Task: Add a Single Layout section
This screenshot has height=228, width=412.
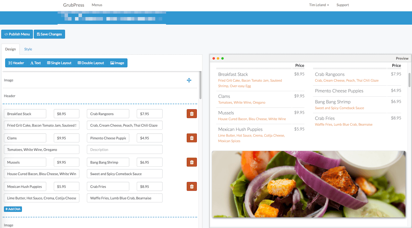Action: (x=59, y=63)
